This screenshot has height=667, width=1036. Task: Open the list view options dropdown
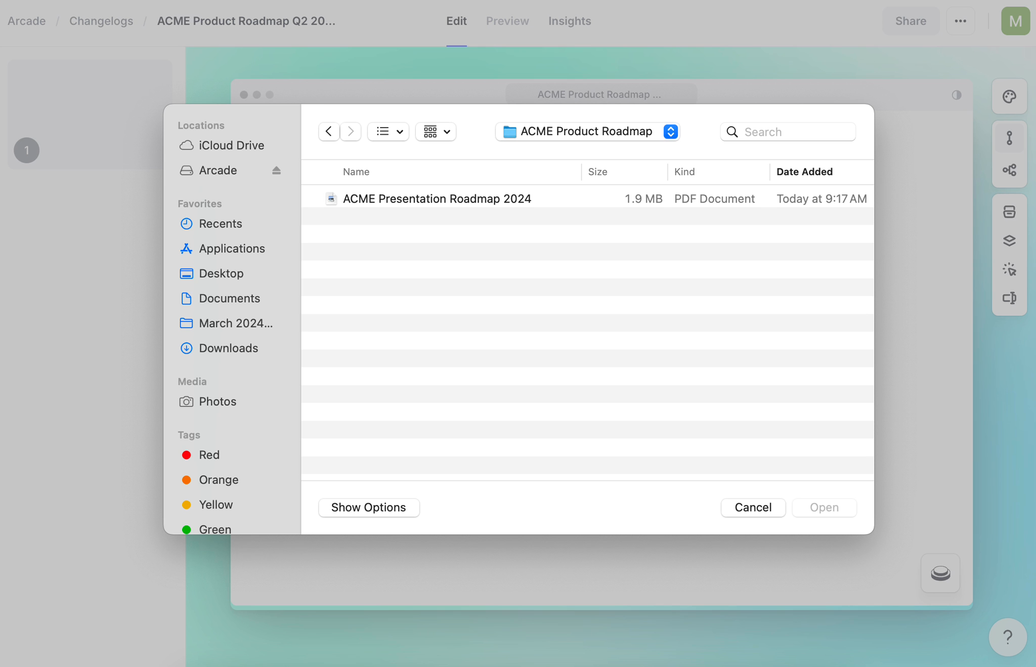tap(388, 132)
